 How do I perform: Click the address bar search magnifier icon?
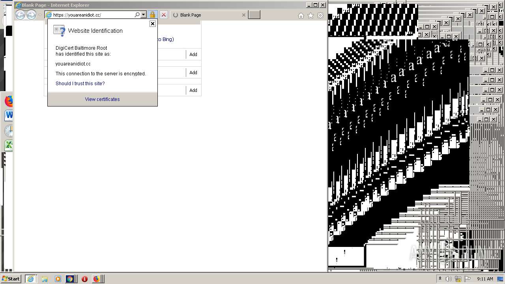pos(137,15)
